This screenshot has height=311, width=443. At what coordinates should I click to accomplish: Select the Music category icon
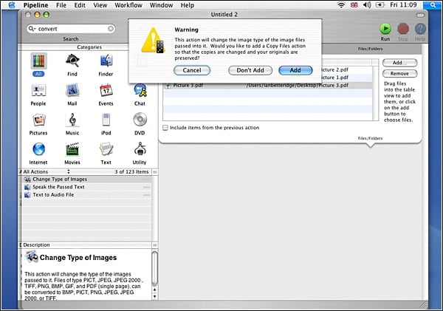72,120
